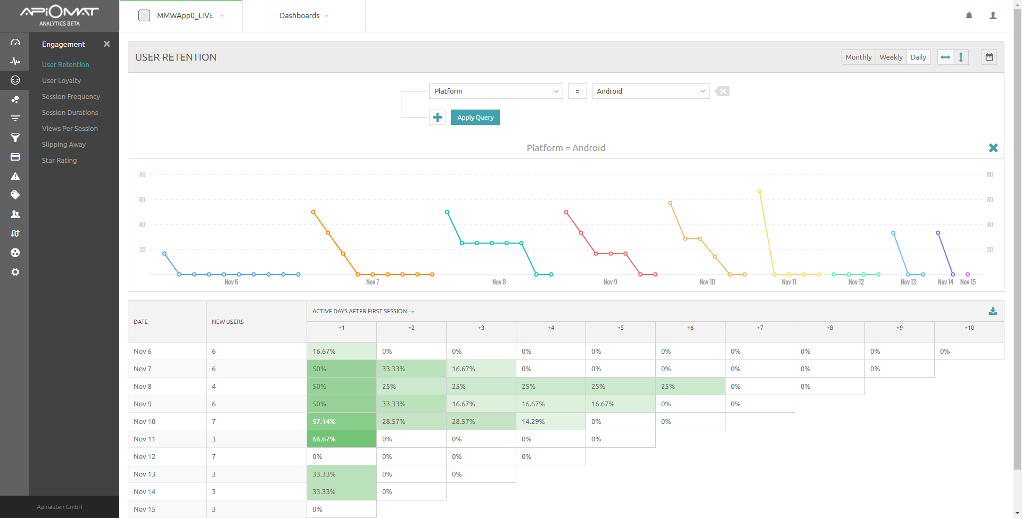Click the settings gear sidebar icon
Screen dimensions: 1022x518
(15, 272)
